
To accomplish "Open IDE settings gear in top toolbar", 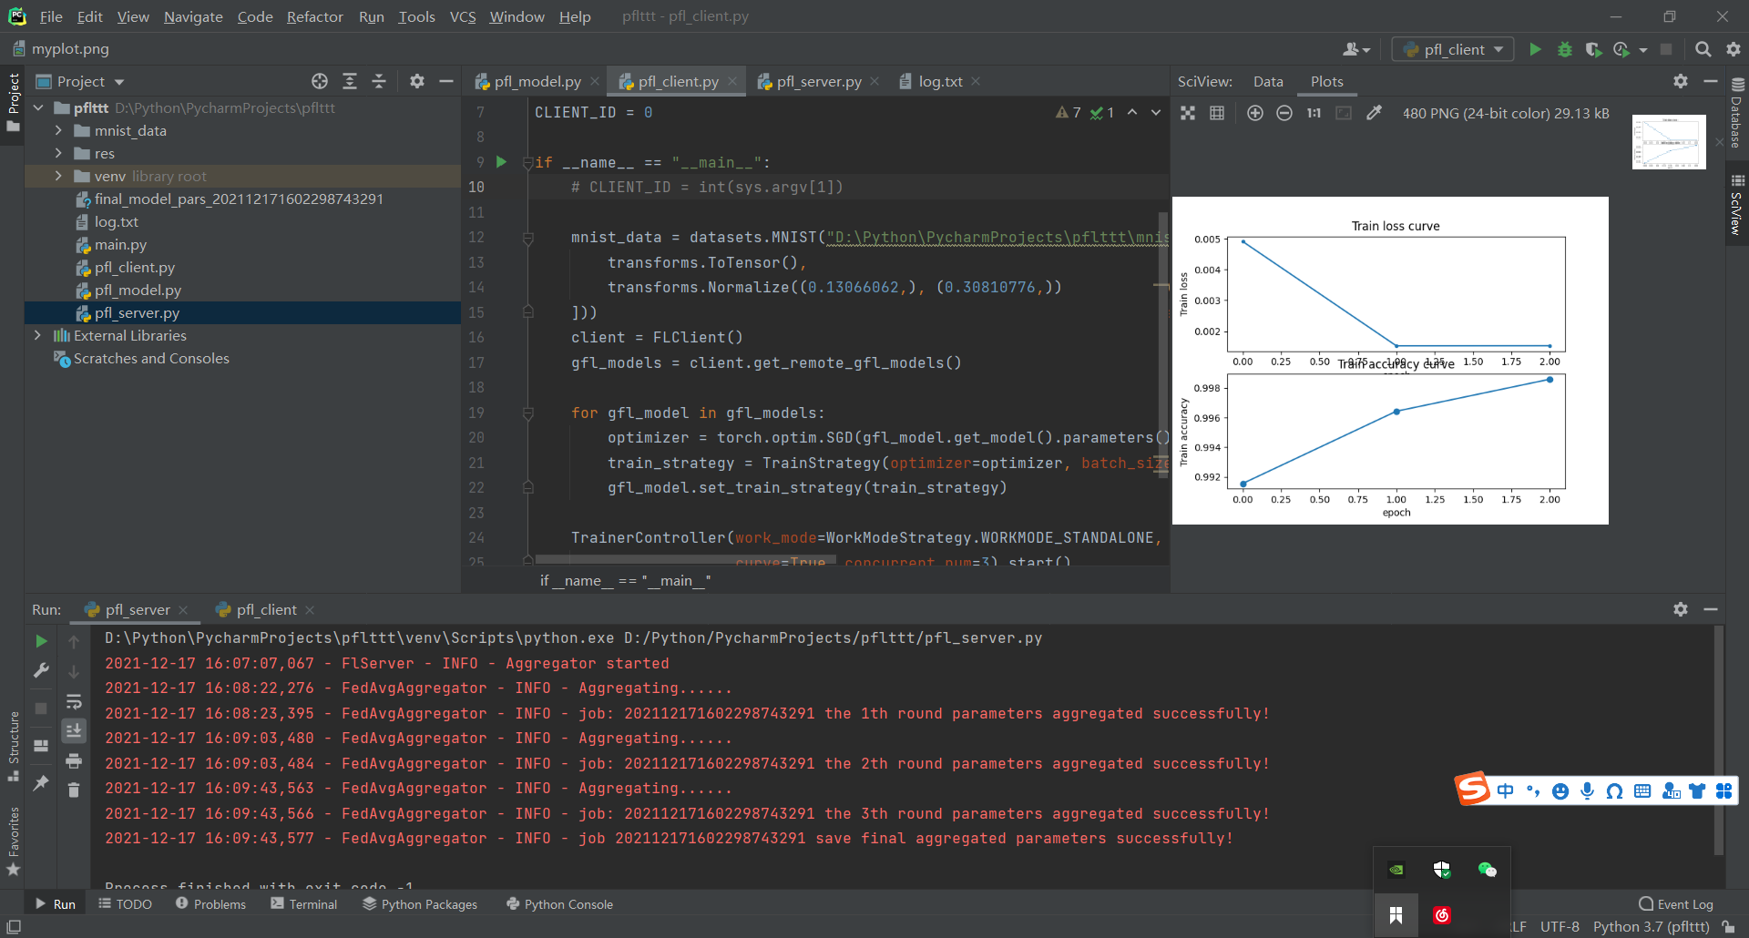I will pos(1733,49).
